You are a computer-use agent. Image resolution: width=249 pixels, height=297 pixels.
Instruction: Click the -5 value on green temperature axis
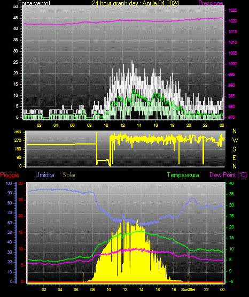tap(231, 282)
